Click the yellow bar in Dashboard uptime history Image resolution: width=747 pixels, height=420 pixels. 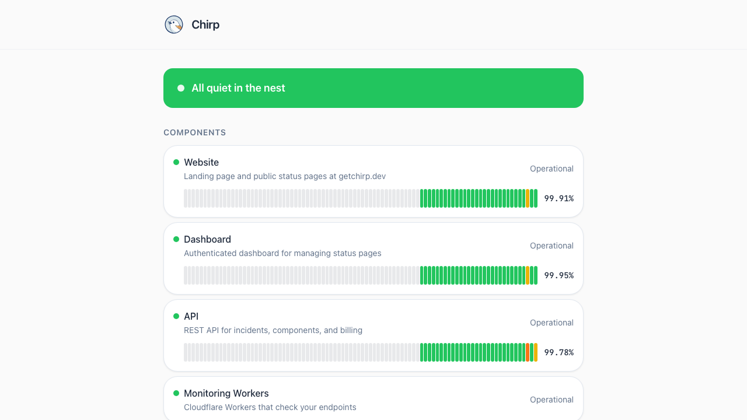click(528, 275)
